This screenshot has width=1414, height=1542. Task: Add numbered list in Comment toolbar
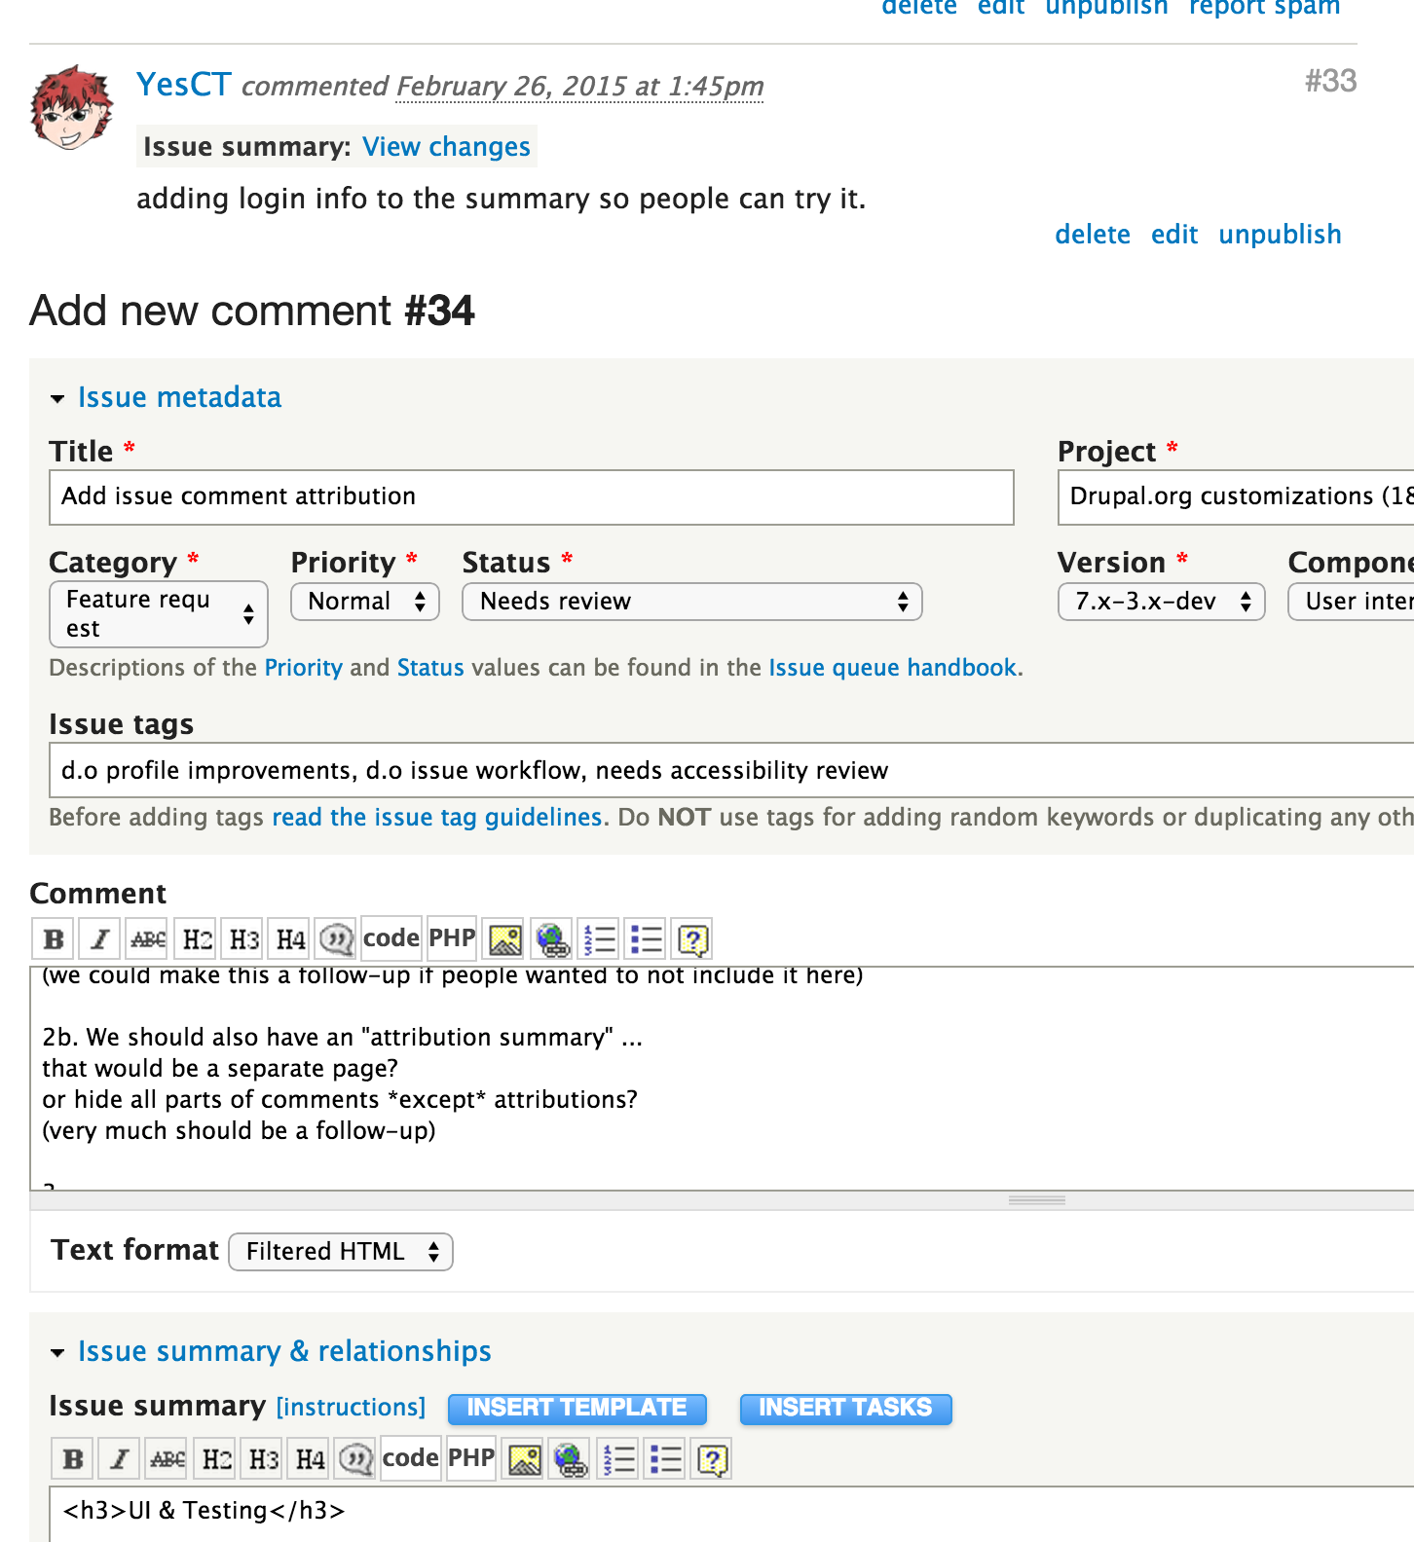[x=599, y=939]
